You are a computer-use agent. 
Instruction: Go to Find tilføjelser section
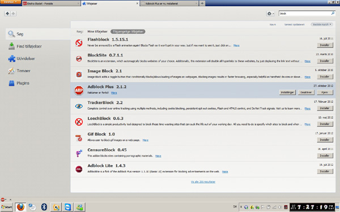coord(25,46)
